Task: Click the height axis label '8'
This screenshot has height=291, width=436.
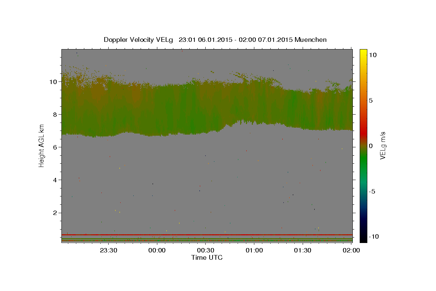Action: [56, 114]
